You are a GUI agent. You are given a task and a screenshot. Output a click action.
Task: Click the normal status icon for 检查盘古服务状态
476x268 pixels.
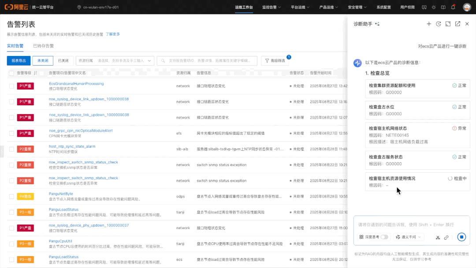(454, 157)
